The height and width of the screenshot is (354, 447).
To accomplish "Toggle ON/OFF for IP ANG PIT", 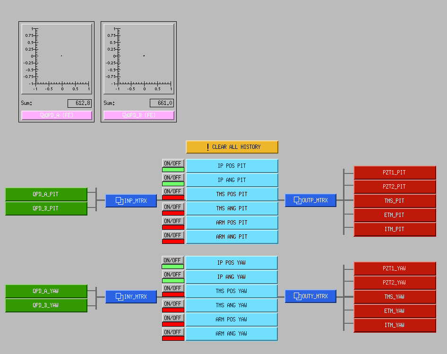I will point(173,178).
